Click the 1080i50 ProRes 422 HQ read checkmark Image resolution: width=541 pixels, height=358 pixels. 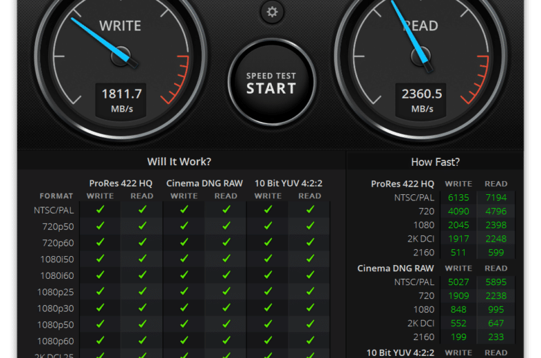point(142,259)
